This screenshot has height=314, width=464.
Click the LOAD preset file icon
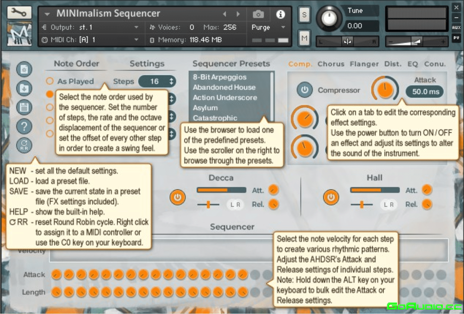tap(24, 88)
